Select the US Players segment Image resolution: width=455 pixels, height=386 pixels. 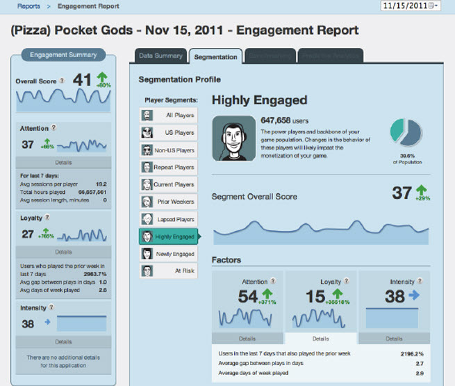pos(169,133)
